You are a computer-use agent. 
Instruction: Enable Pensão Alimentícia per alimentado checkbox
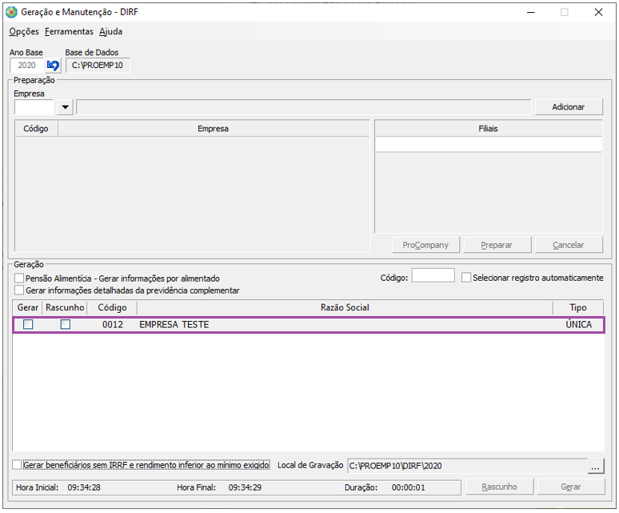19,279
